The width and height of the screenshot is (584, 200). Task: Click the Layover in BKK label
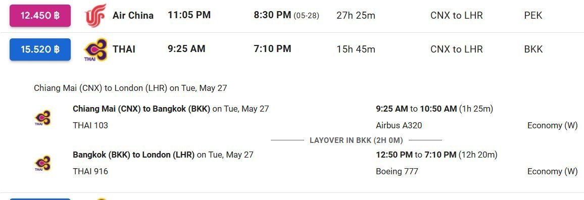coord(357,140)
